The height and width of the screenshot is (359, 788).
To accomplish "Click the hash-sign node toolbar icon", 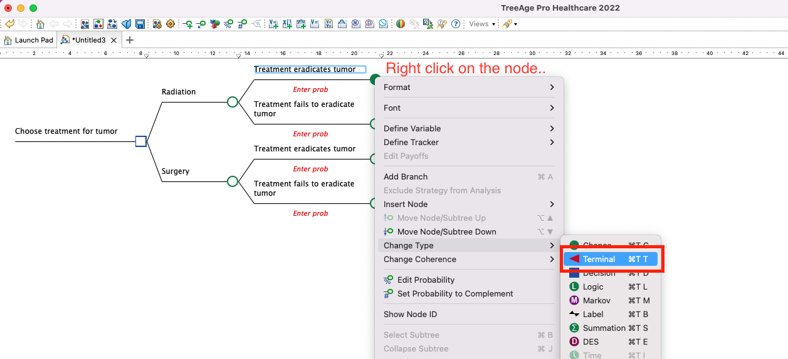I will click(242, 24).
